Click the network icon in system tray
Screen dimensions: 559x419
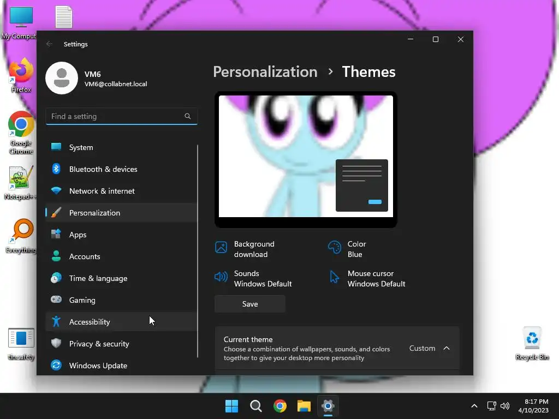492,406
